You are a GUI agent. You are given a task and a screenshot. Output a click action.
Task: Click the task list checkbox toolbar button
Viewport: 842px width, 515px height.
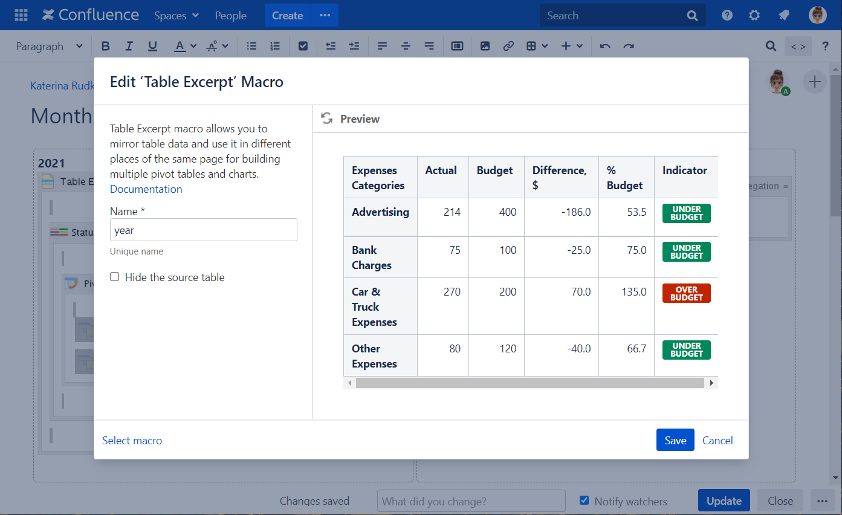(x=303, y=46)
